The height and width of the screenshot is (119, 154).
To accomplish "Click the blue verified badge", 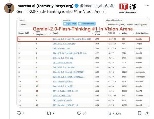I will [76, 6].
